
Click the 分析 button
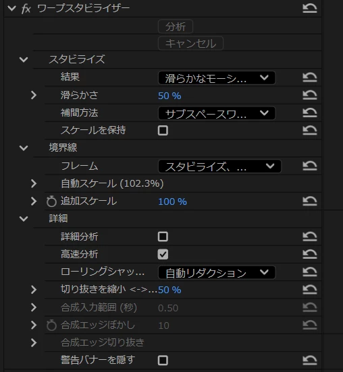tap(176, 26)
